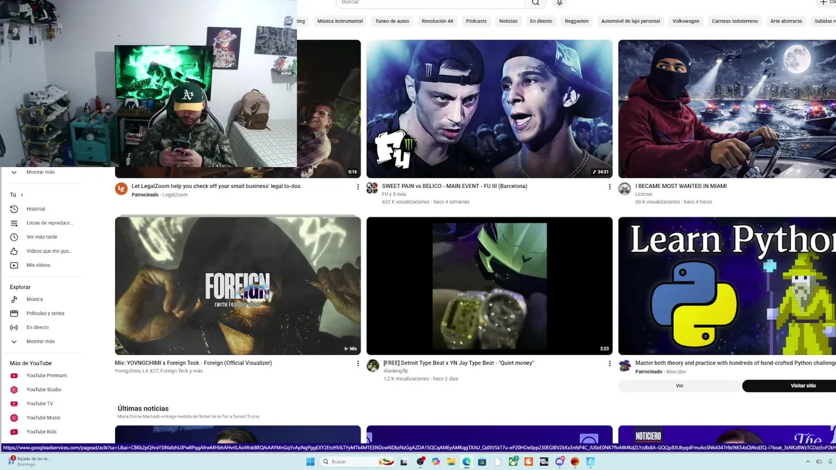Screen dimensions: 836x470
Task: Open options for SWEET PAIN vs BELICO video
Action: click(609, 187)
